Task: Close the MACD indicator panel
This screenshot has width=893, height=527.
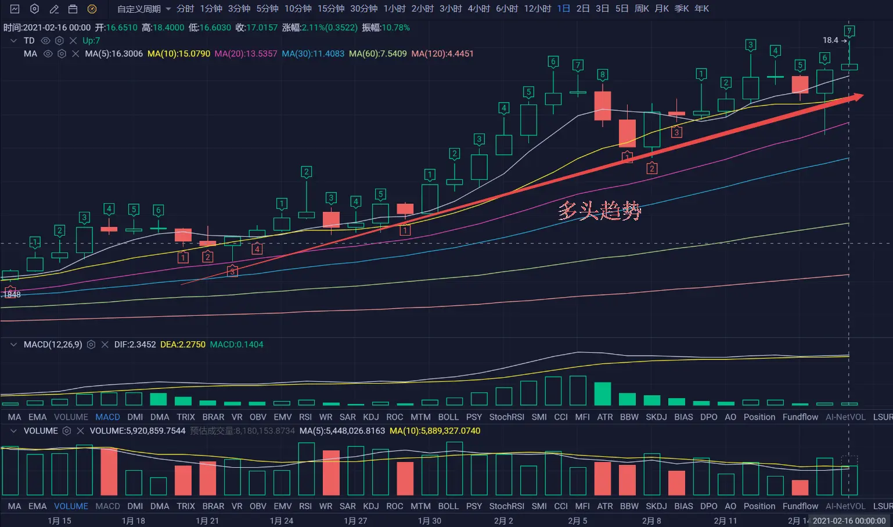Action: (x=105, y=345)
